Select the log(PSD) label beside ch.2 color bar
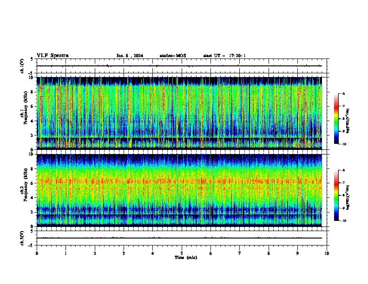This screenshot has width=368, height=284. (x=348, y=197)
